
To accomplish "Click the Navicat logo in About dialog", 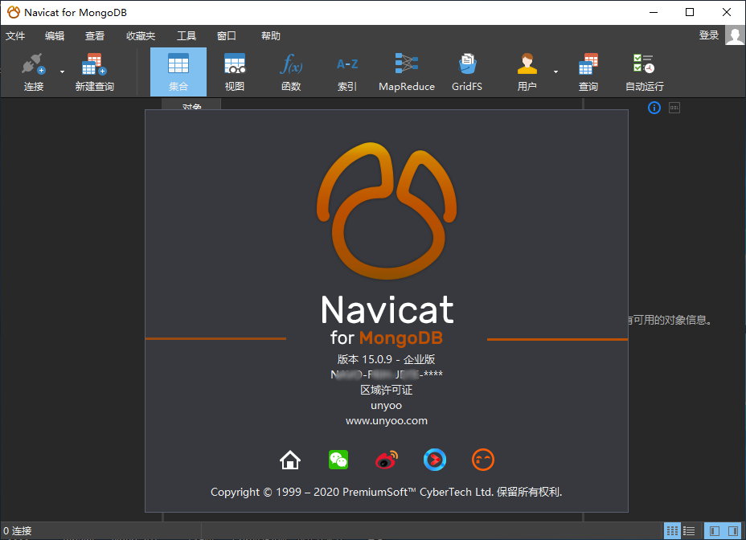I will click(x=387, y=211).
